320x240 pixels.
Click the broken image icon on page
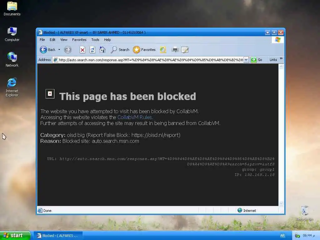[50, 94]
